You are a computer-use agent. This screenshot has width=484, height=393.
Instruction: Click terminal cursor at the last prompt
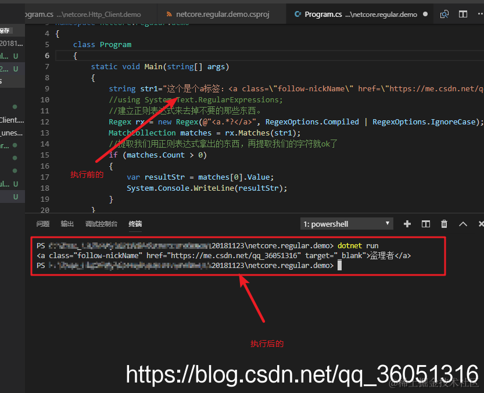339,266
